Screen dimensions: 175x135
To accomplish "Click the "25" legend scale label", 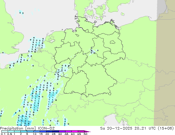I will (x=54, y=134).
